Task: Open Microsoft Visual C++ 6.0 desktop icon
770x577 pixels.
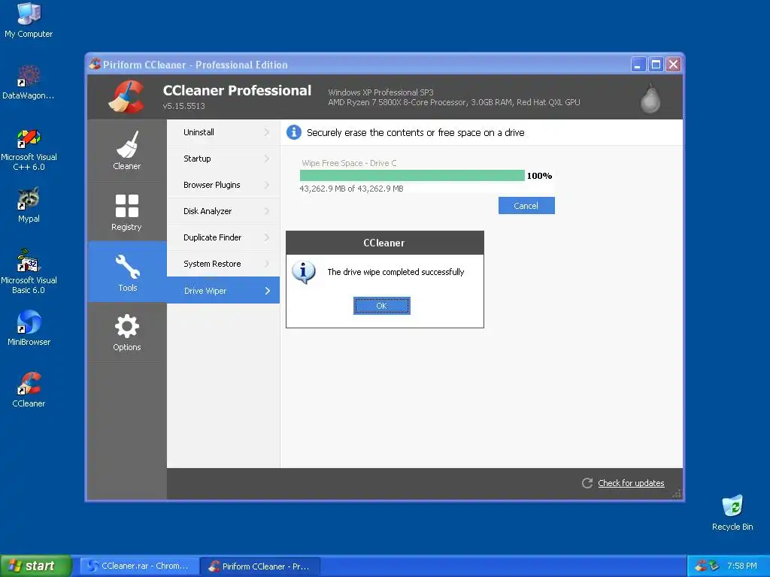Action: (x=29, y=138)
